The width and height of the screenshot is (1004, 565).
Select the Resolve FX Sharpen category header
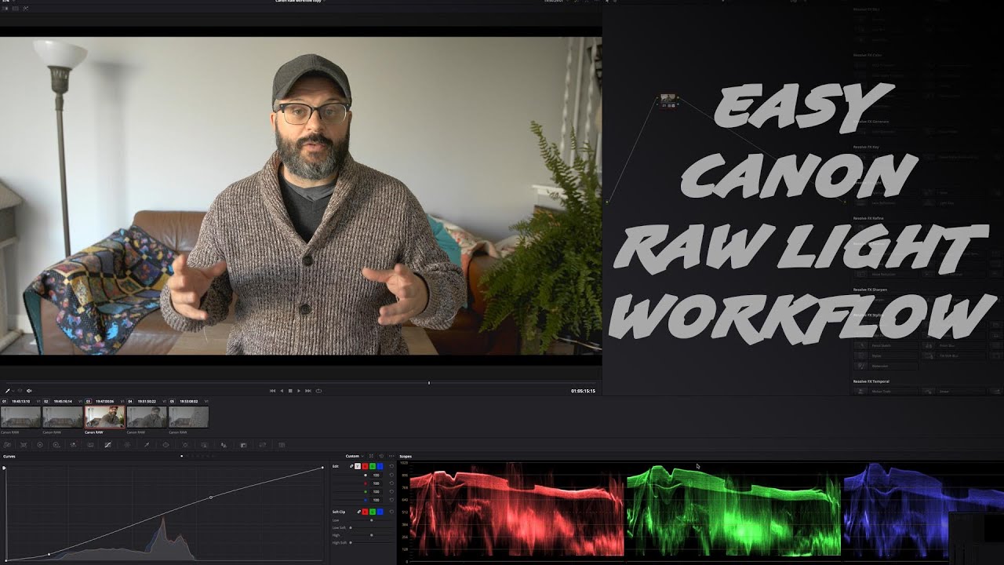[x=871, y=290]
